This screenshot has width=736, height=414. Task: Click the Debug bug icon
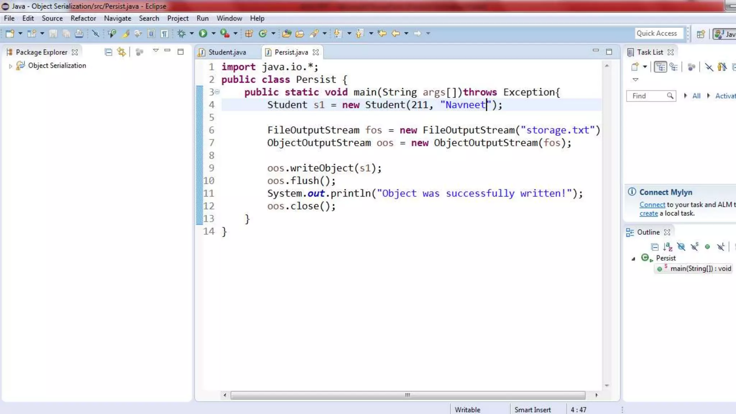click(x=181, y=33)
